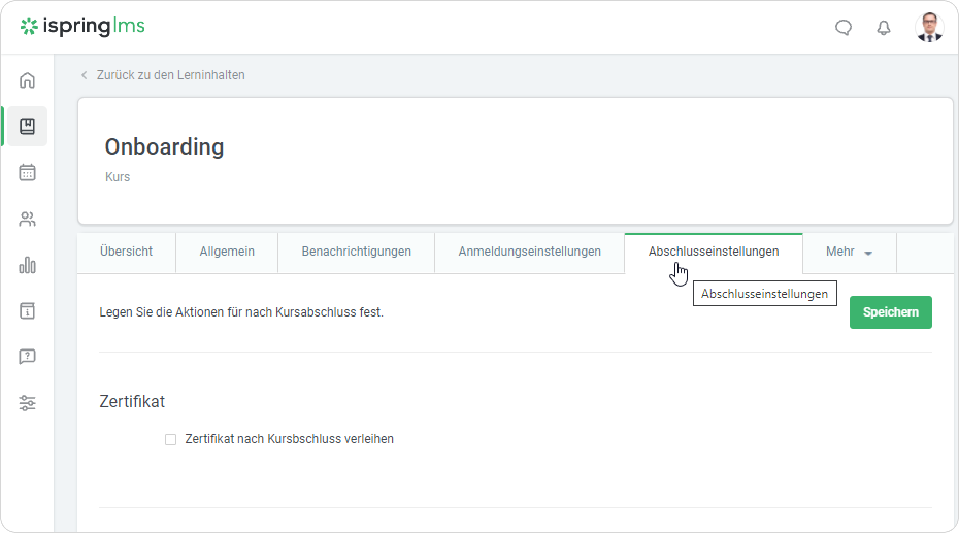959x533 pixels.
Task: Open the chat messages icon
Action: click(844, 27)
